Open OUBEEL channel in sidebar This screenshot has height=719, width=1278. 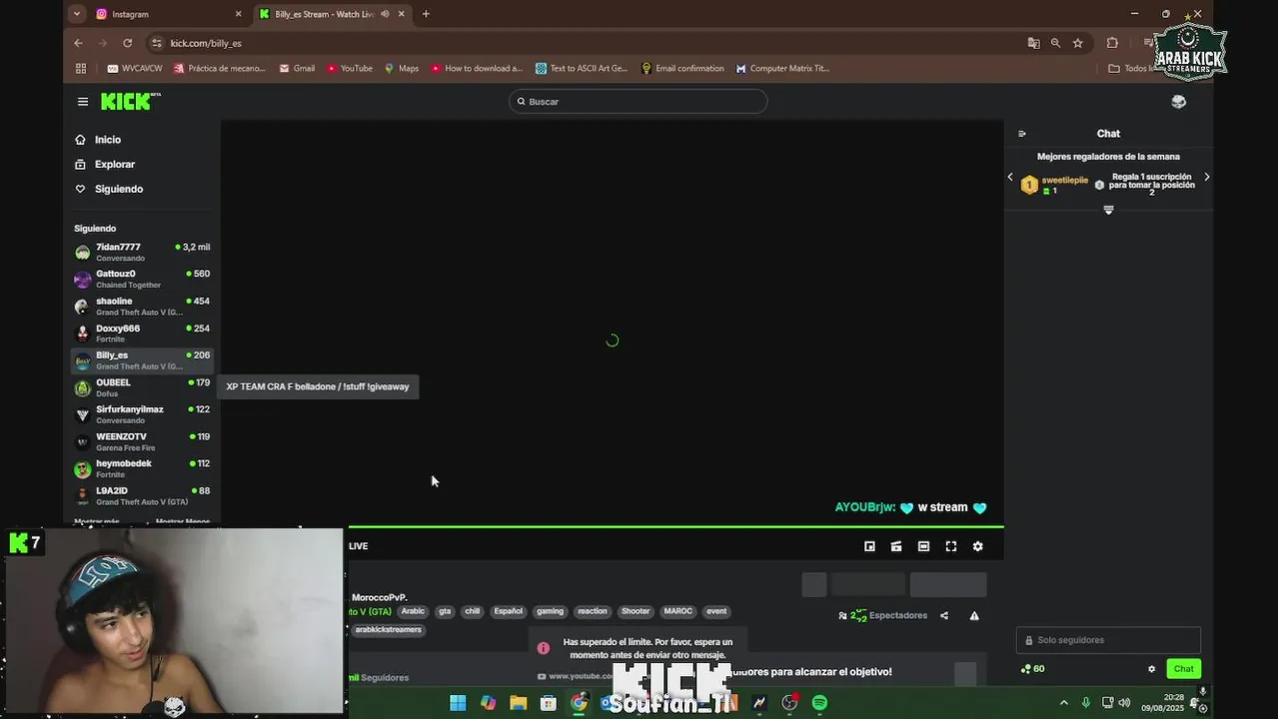click(142, 387)
